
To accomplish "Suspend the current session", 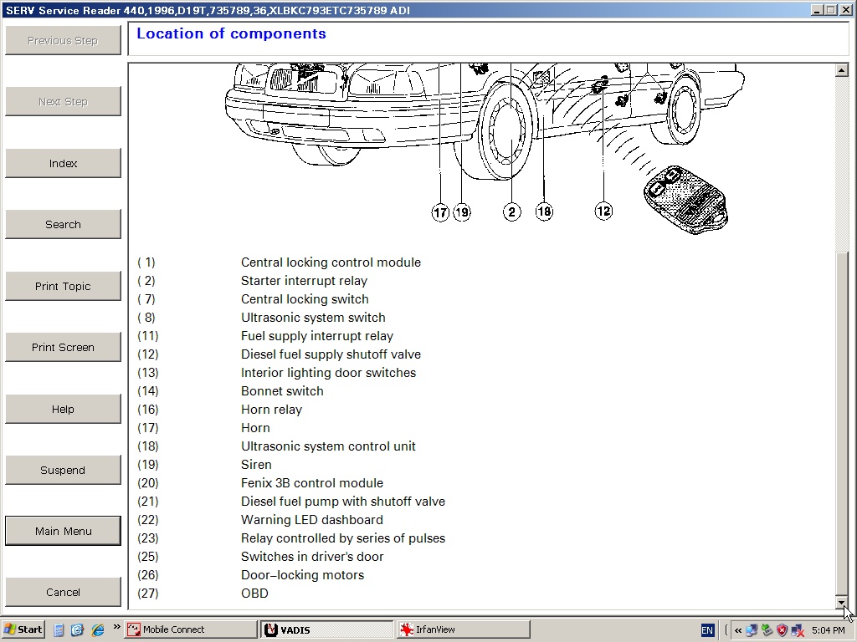I will [63, 470].
